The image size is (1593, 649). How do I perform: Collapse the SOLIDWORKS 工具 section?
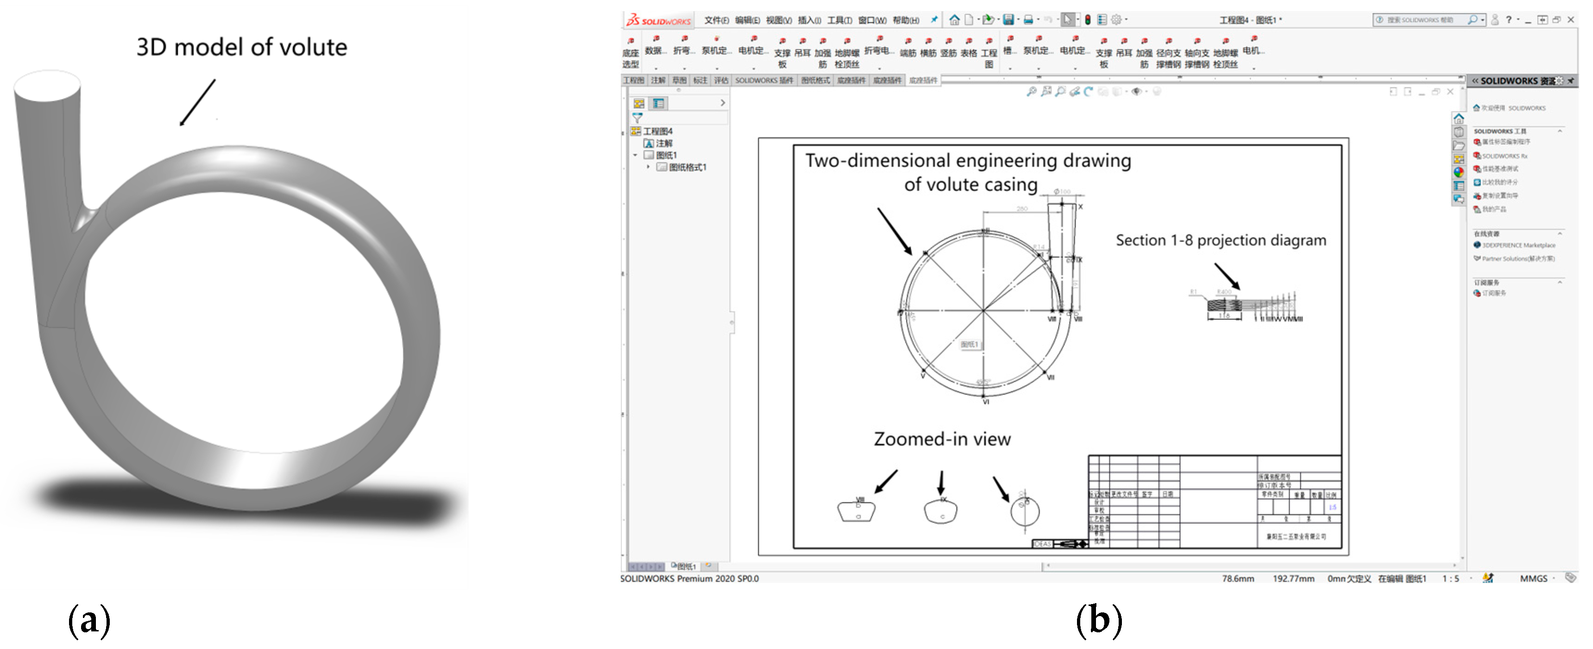(1560, 131)
